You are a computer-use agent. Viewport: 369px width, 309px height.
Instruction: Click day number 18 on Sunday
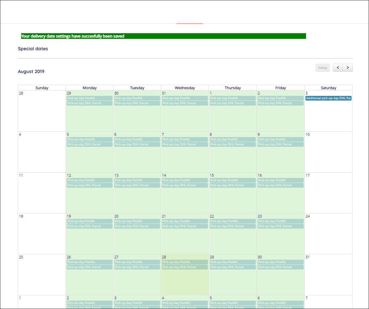tap(21, 216)
